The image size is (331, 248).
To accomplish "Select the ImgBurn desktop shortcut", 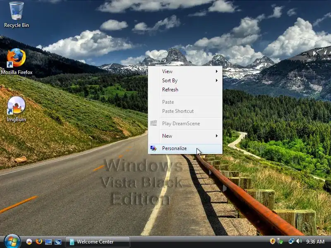I will point(16,105).
